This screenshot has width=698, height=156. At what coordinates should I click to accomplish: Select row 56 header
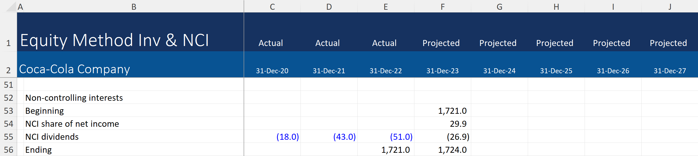pos(8,150)
